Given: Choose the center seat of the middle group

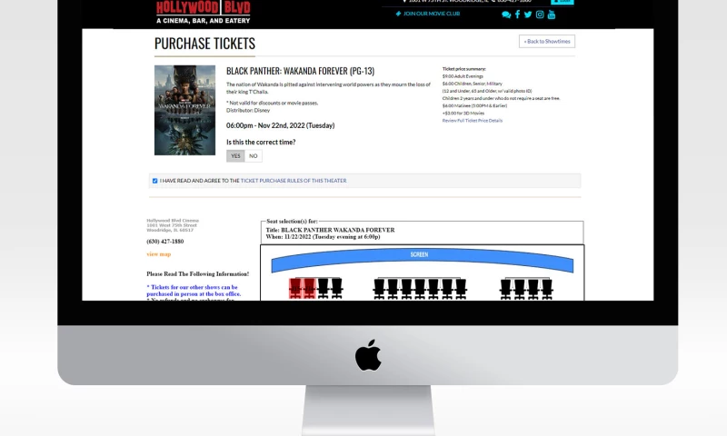Looking at the screenshot, I should coord(420,289).
